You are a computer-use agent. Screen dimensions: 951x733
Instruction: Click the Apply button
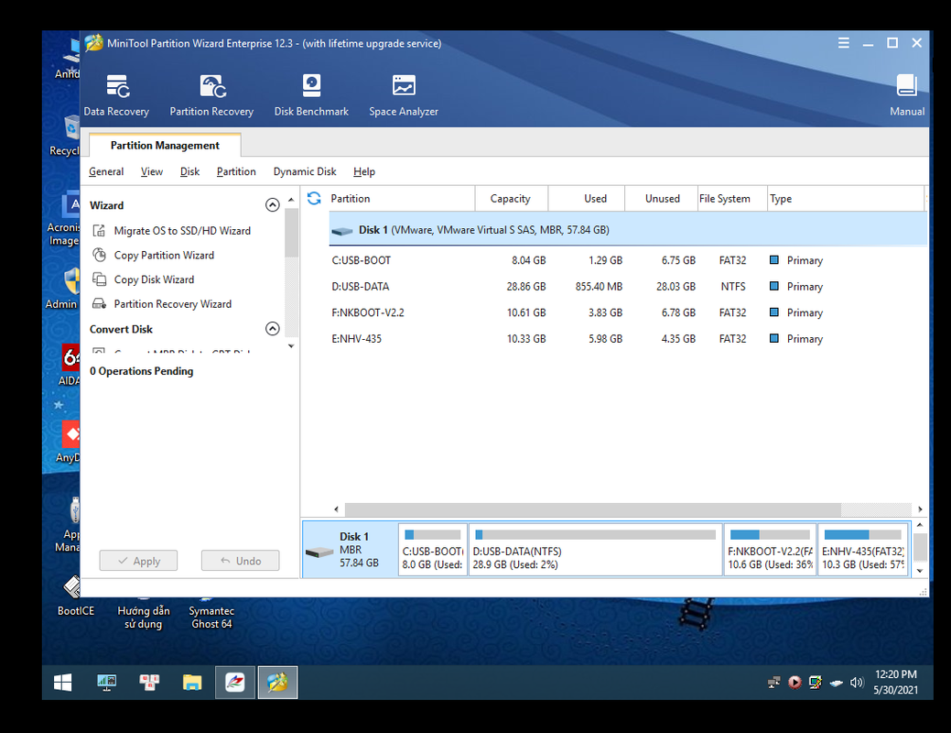click(138, 561)
